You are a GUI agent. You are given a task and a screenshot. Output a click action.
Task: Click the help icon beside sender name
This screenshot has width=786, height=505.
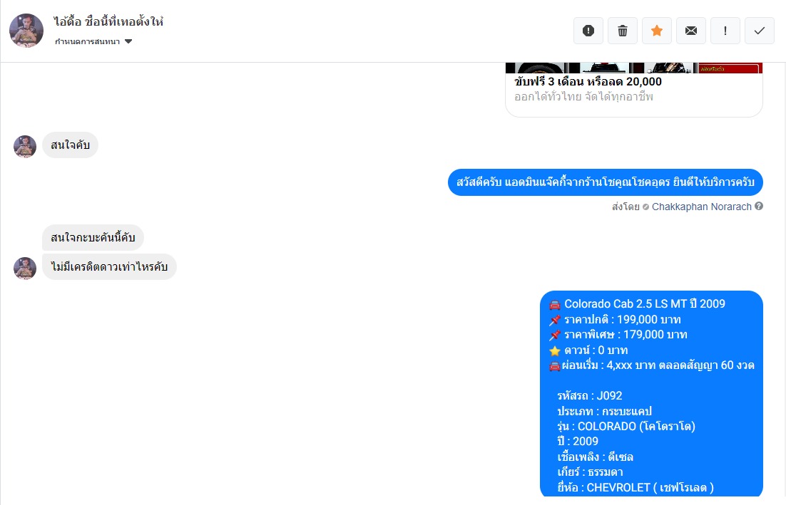pyautogui.click(x=759, y=207)
